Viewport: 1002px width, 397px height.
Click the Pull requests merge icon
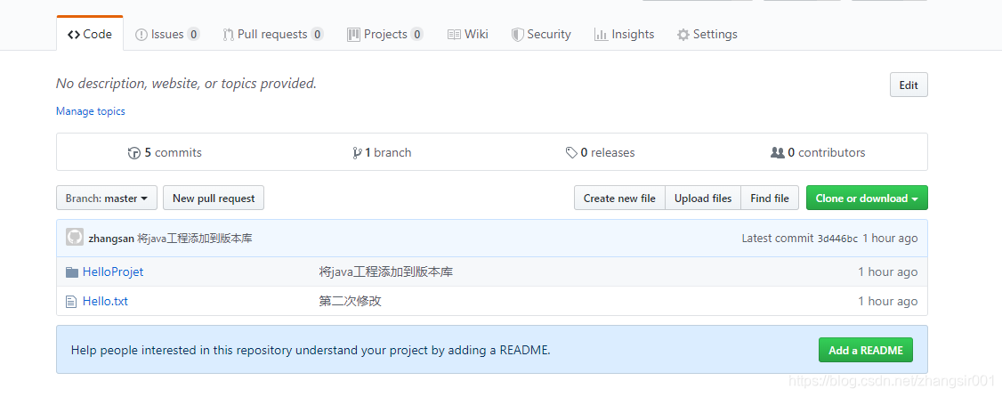[x=228, y=35]
